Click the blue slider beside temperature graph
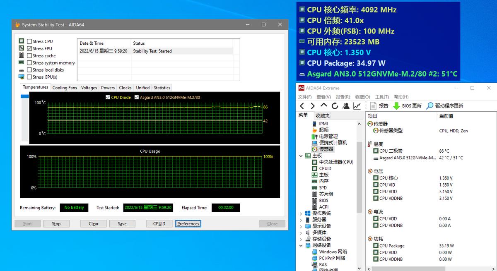The width and height of the screenshot is (497, 271). [24, 96]
